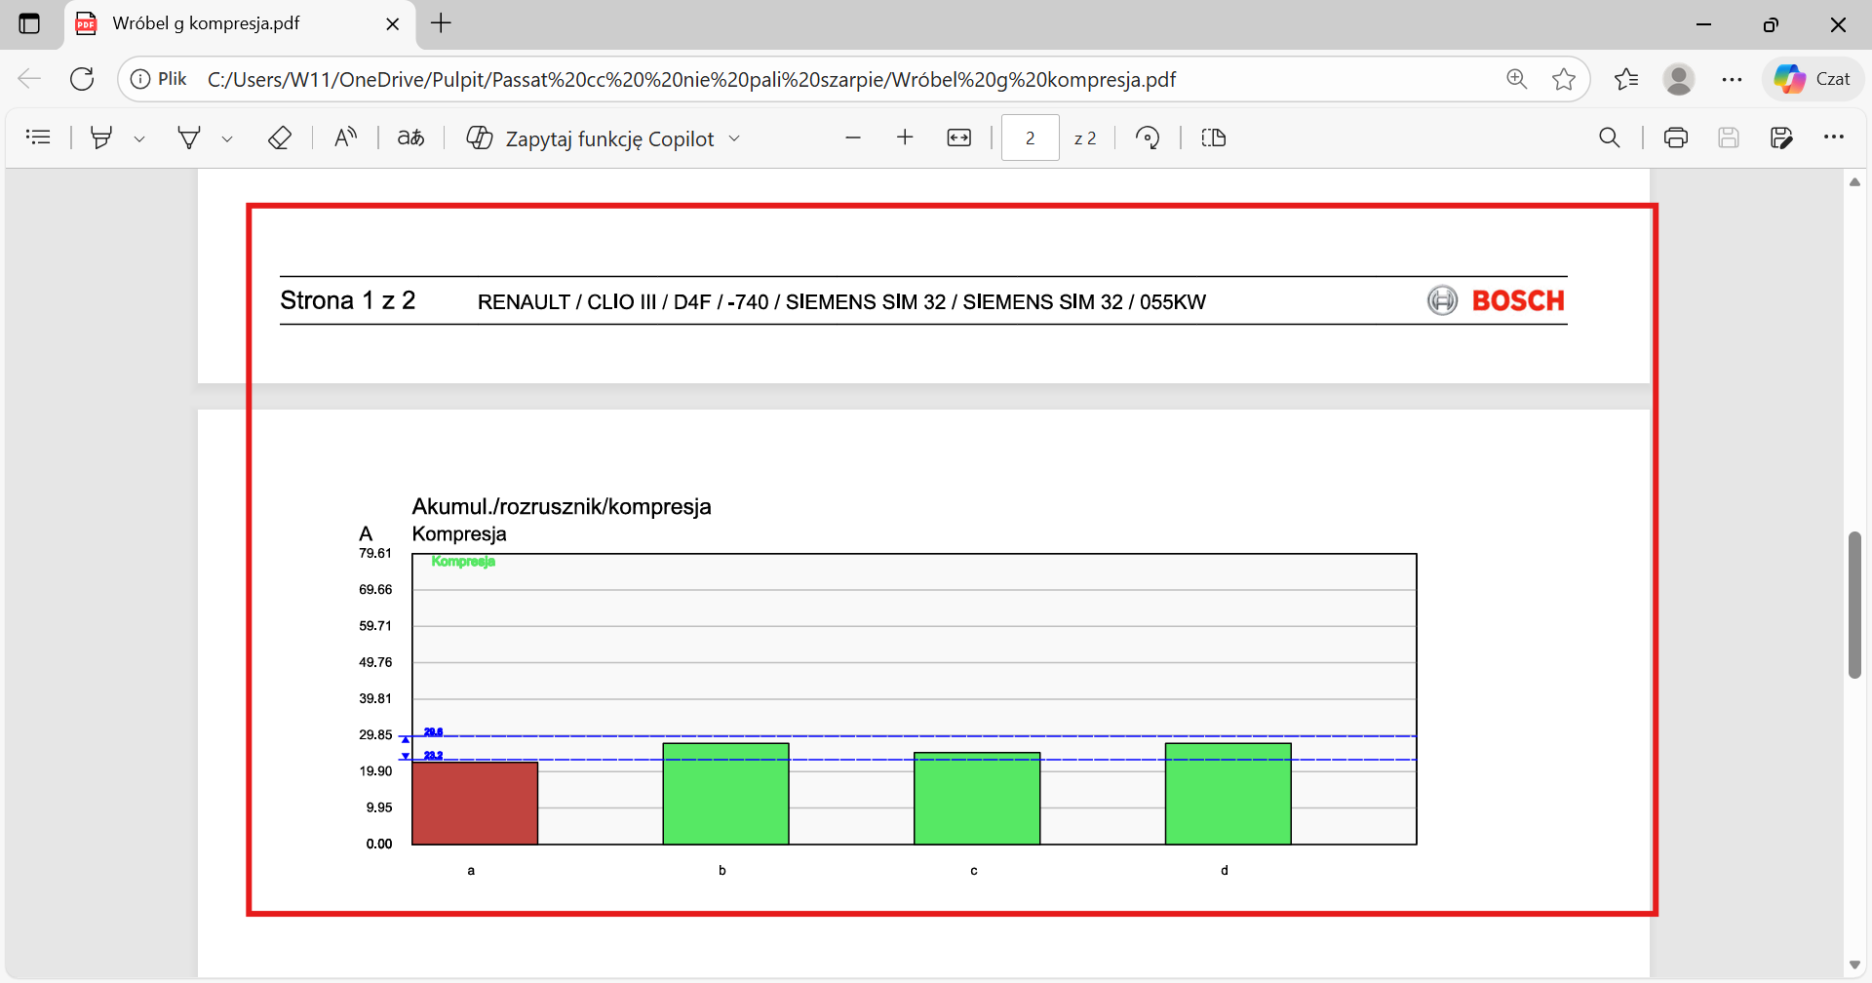The image size is (1872, 983).
Task: Print the PDF document
Action: (1675, 138)
